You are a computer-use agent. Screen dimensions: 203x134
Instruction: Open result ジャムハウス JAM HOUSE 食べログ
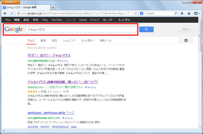point(62,82)
